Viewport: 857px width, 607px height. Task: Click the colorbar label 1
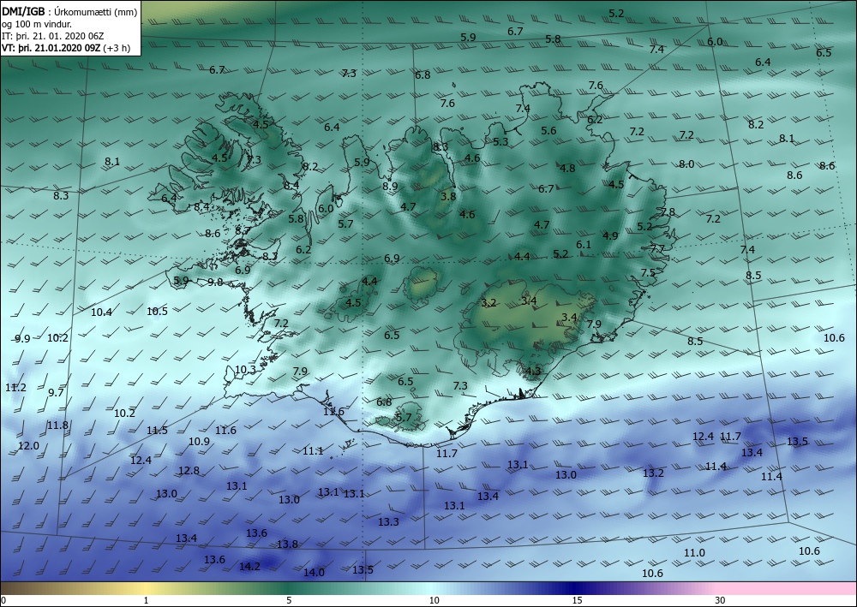pos(146,601)
